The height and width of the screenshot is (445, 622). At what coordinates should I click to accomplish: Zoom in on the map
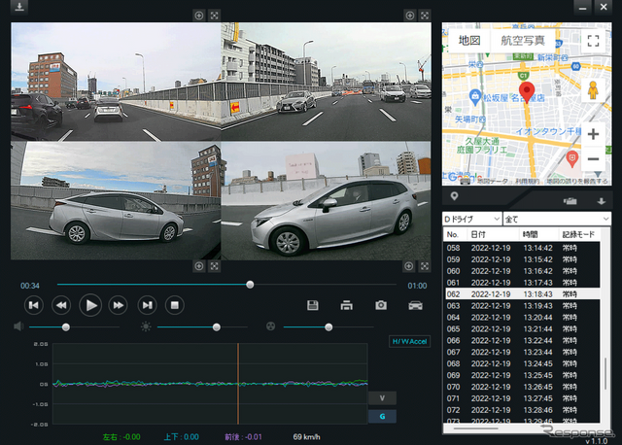pos(593,134)
